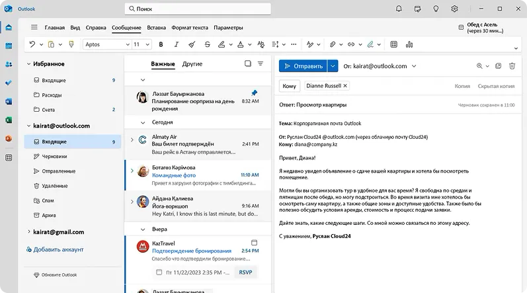Toggle bold formatting
This screenshot has height=293, width=527.
pyautogui.click(x=161, y=44)
